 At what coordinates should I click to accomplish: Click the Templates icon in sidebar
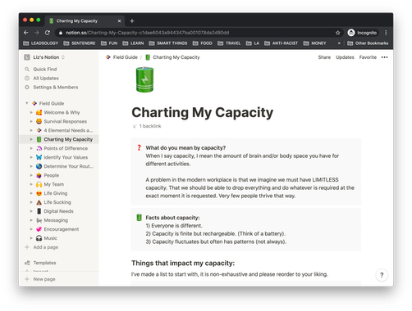pyautogui.click(x=27, y=263)
